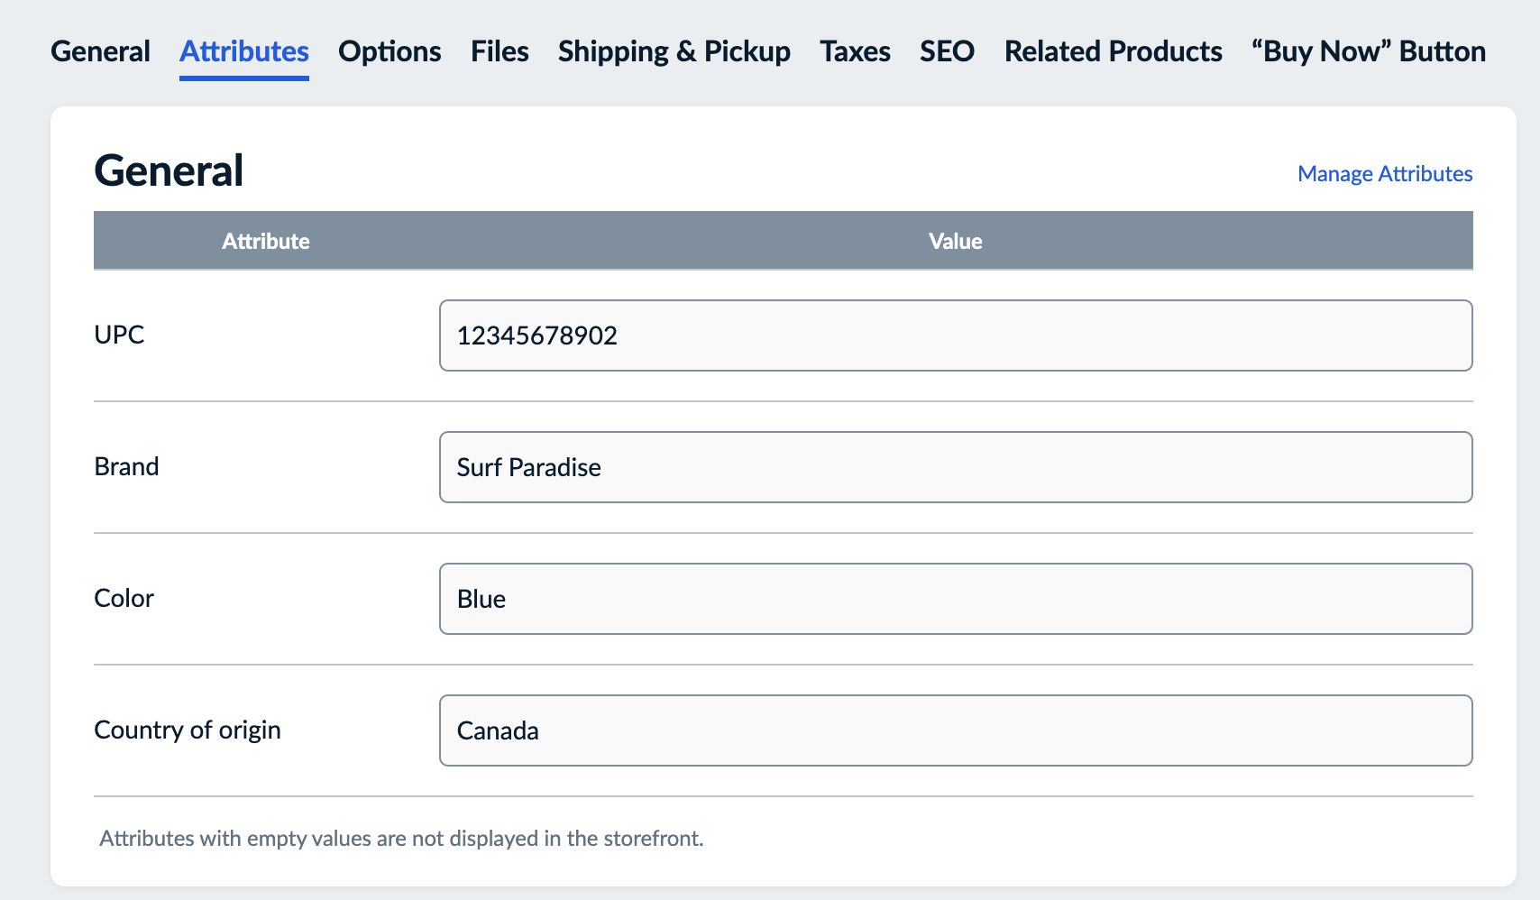The width and height of the screenshot is (1540, 900).
Task: Click the UPC value field containing 12345678902
Action: (955, 335)
